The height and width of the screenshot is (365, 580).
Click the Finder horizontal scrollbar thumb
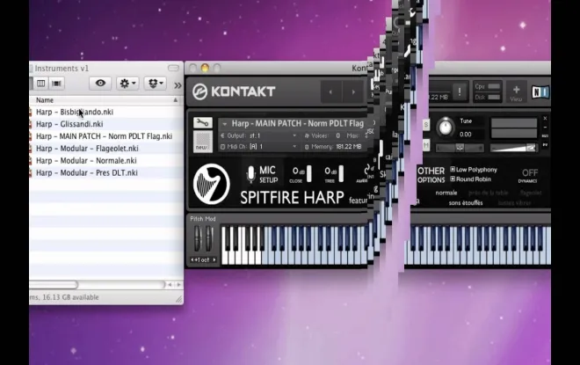(x=54, y=284)
